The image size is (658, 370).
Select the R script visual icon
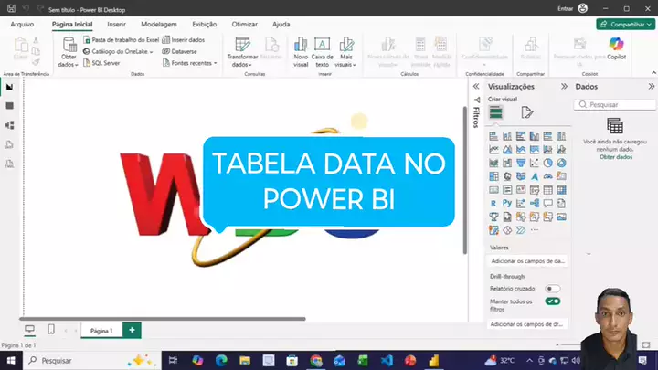pyautogui.click(x=493, y=203)
